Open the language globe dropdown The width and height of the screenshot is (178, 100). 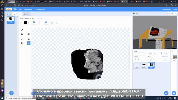15,9
